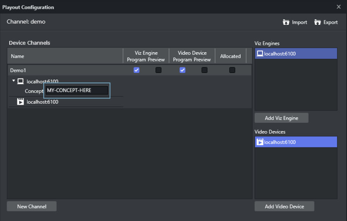The height and width of the screenshot is (221, 347).
Task: Click monitor icon in Viz Engines list
Action: pyautogui.click(x=260, y=54)
